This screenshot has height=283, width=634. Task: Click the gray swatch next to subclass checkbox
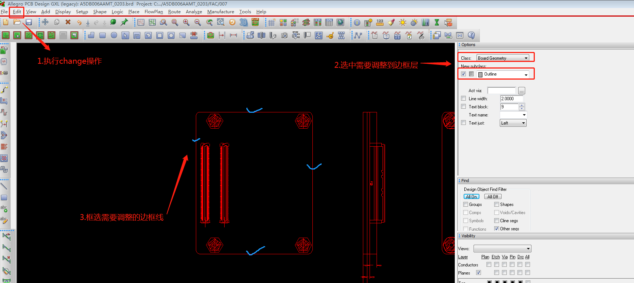(471, 74)
